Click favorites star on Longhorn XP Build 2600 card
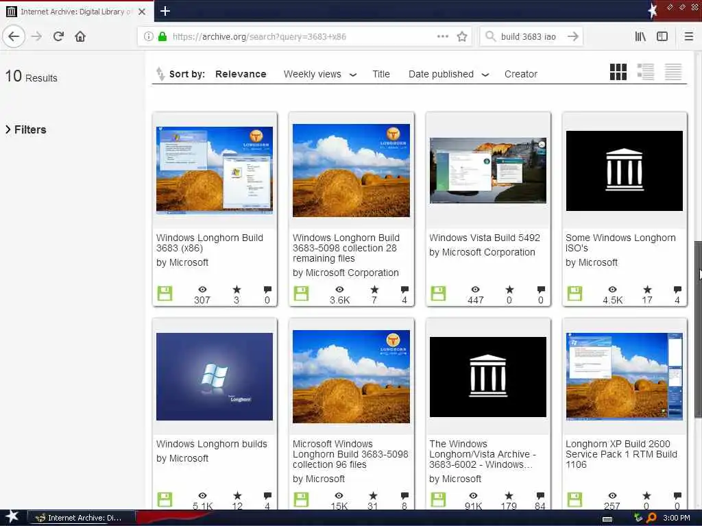 (646, 496)
